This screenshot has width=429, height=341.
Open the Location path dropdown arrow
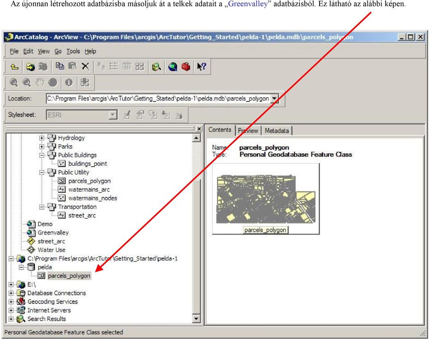(274, 98)
